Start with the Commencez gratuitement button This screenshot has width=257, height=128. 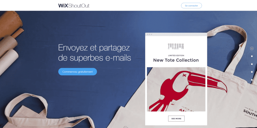point(78,72)
